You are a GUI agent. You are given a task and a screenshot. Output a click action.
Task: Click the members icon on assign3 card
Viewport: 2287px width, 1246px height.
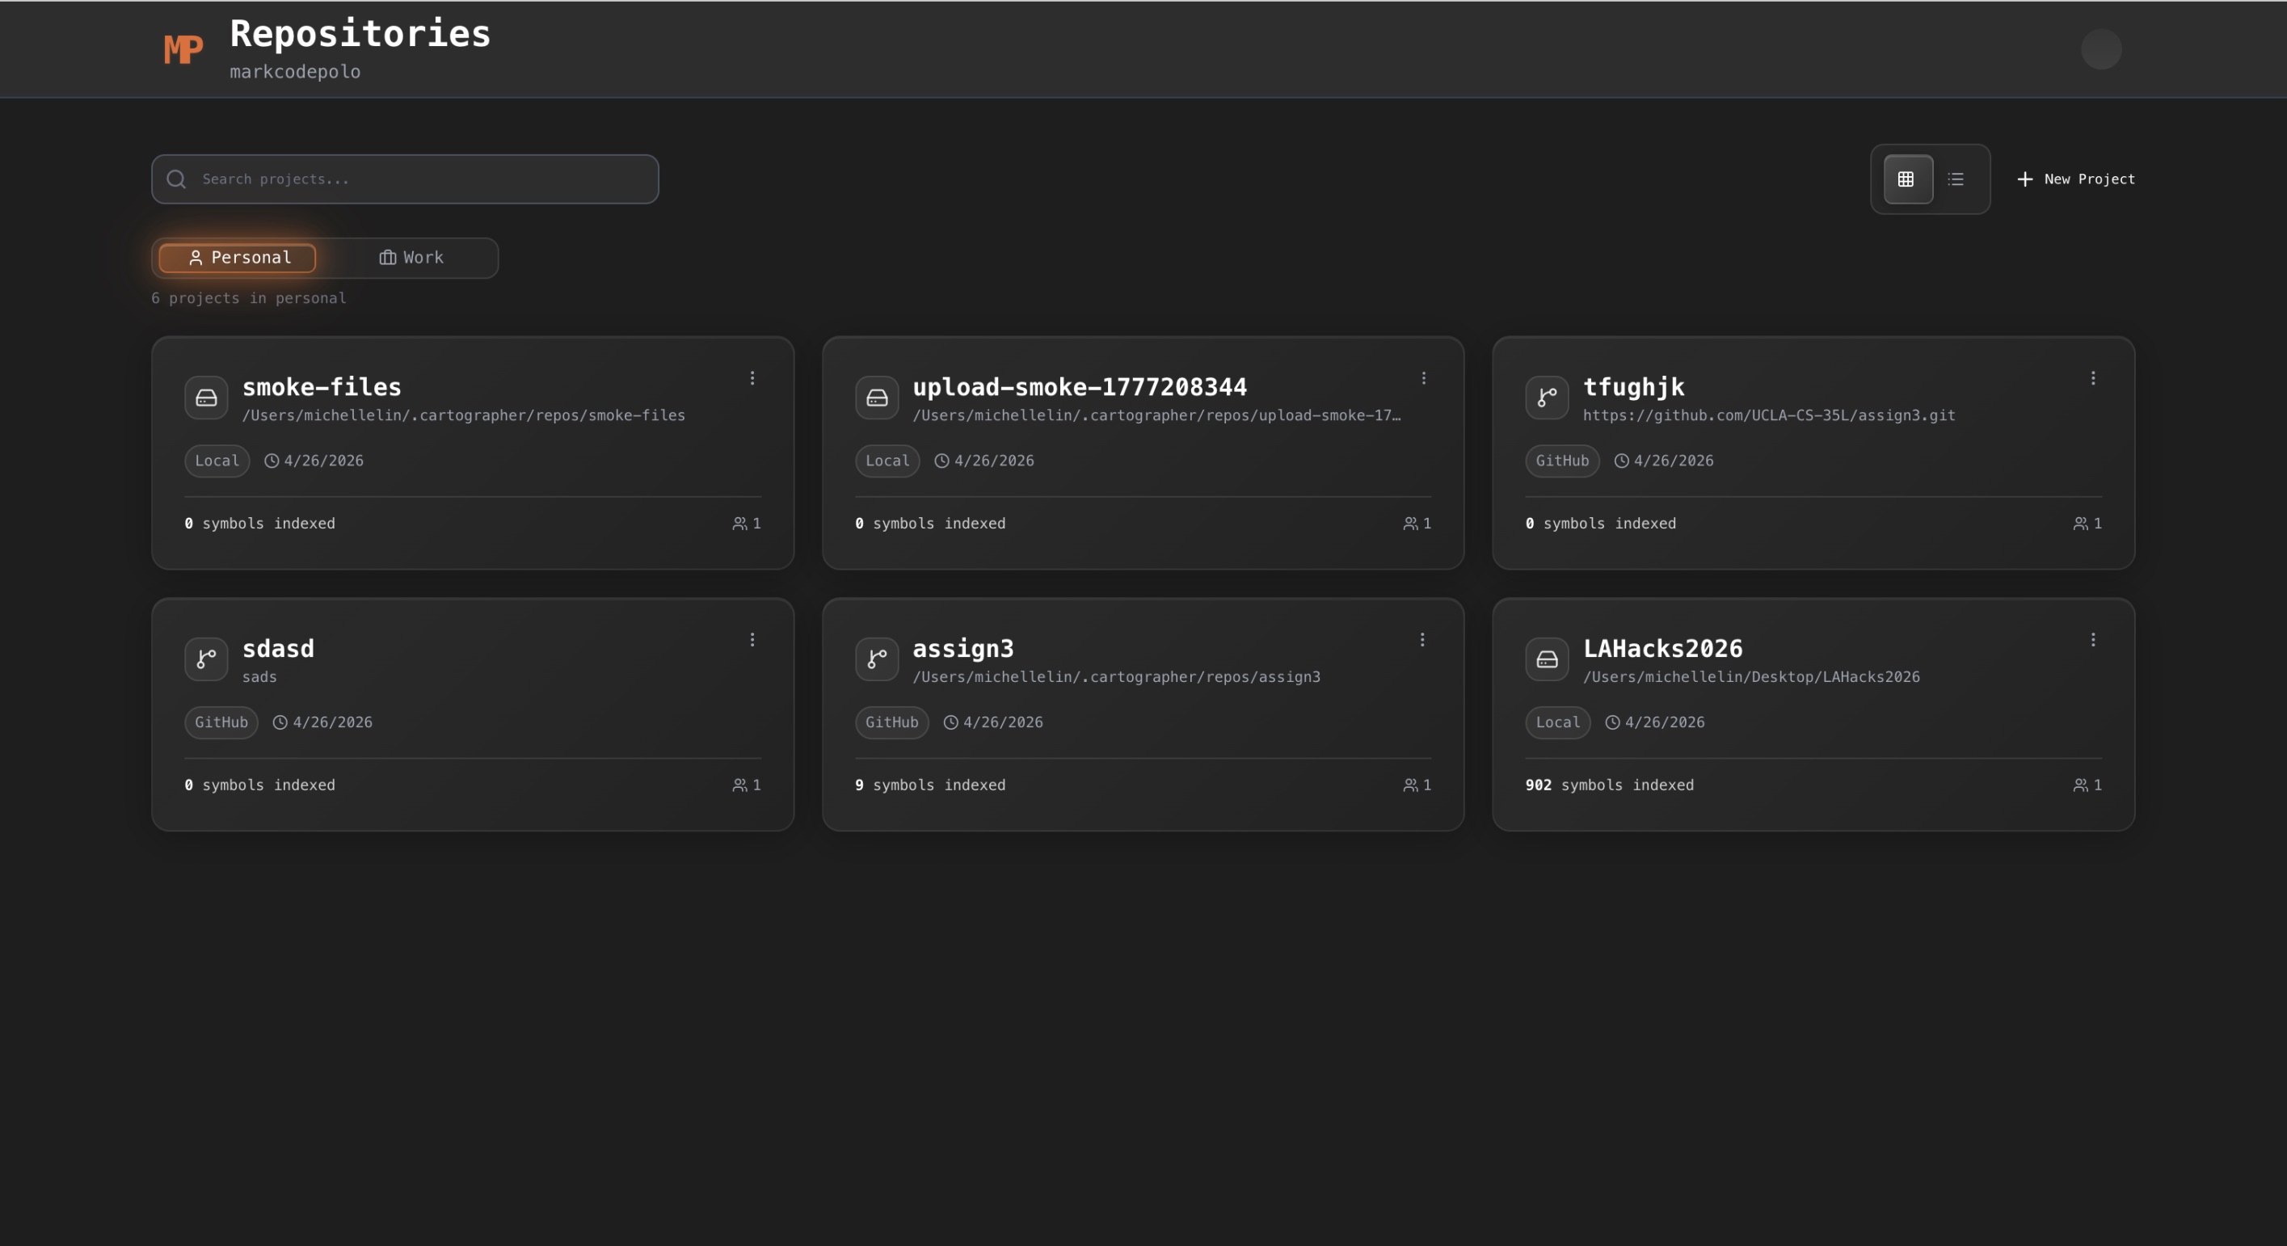pos(1410,785)
